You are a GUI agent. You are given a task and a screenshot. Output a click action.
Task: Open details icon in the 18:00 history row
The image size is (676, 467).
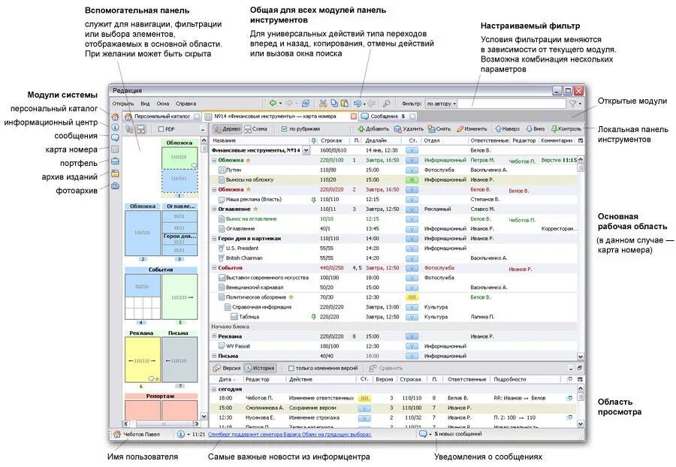point(569,398)
